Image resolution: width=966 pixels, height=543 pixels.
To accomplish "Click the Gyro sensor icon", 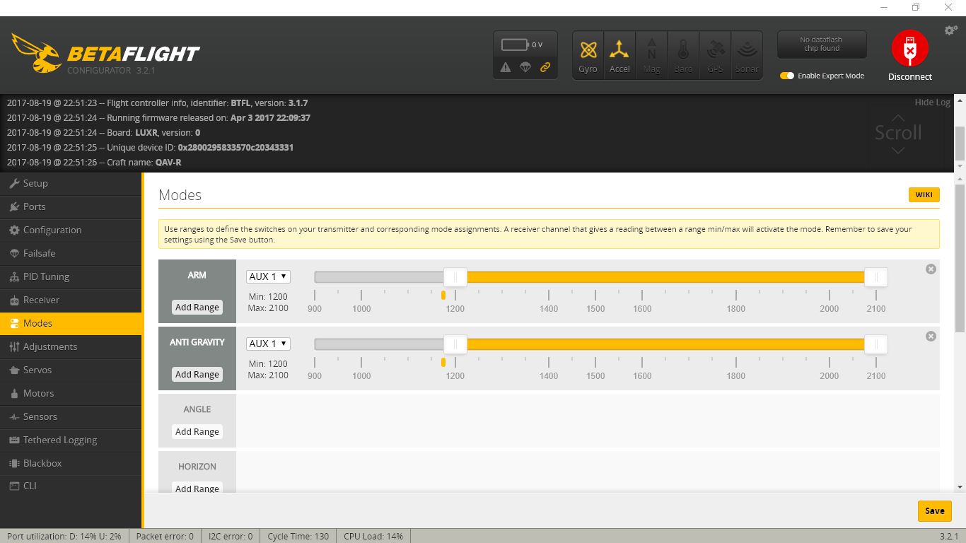I will 588,55.
